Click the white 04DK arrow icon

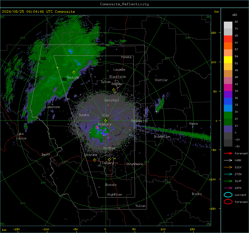pyautogui.click(x=228, y=160)
